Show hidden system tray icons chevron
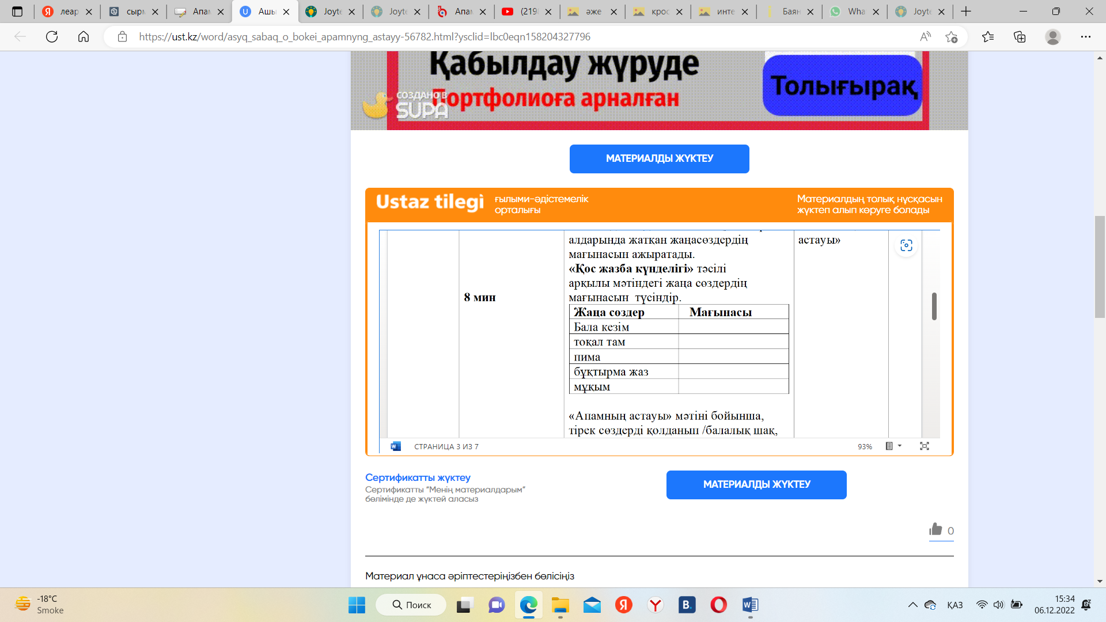This screenshot has height=622, width=1106. [912, 605]
